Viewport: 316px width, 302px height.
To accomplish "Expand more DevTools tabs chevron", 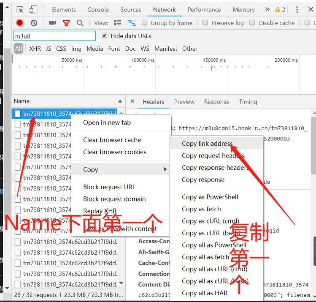I will [x=267, y=9].
